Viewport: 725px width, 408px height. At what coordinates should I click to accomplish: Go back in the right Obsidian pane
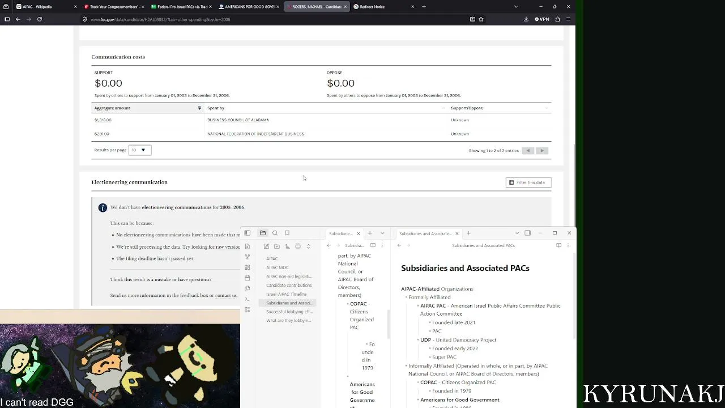399,245
